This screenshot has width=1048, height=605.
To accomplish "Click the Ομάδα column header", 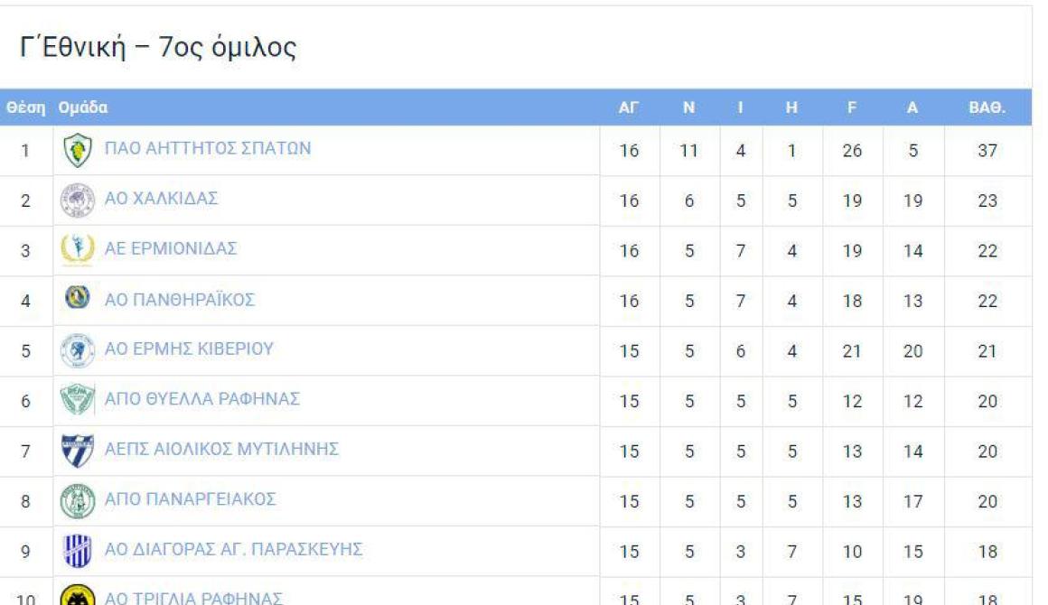I will pos(83,107).
